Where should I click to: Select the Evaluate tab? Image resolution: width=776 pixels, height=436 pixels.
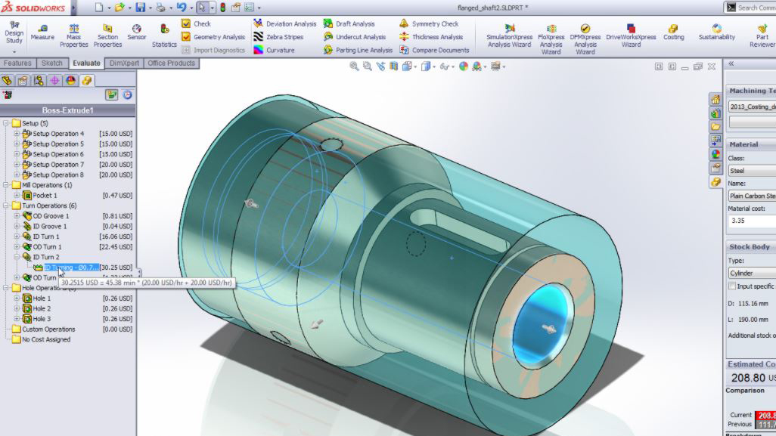tap(87, 63)
